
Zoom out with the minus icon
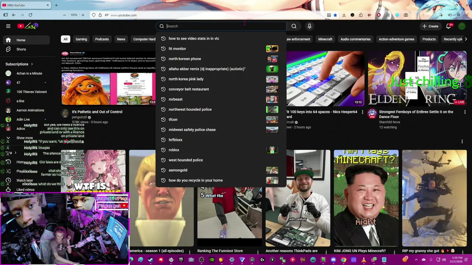pyautogui.click(x=65, y=15)
